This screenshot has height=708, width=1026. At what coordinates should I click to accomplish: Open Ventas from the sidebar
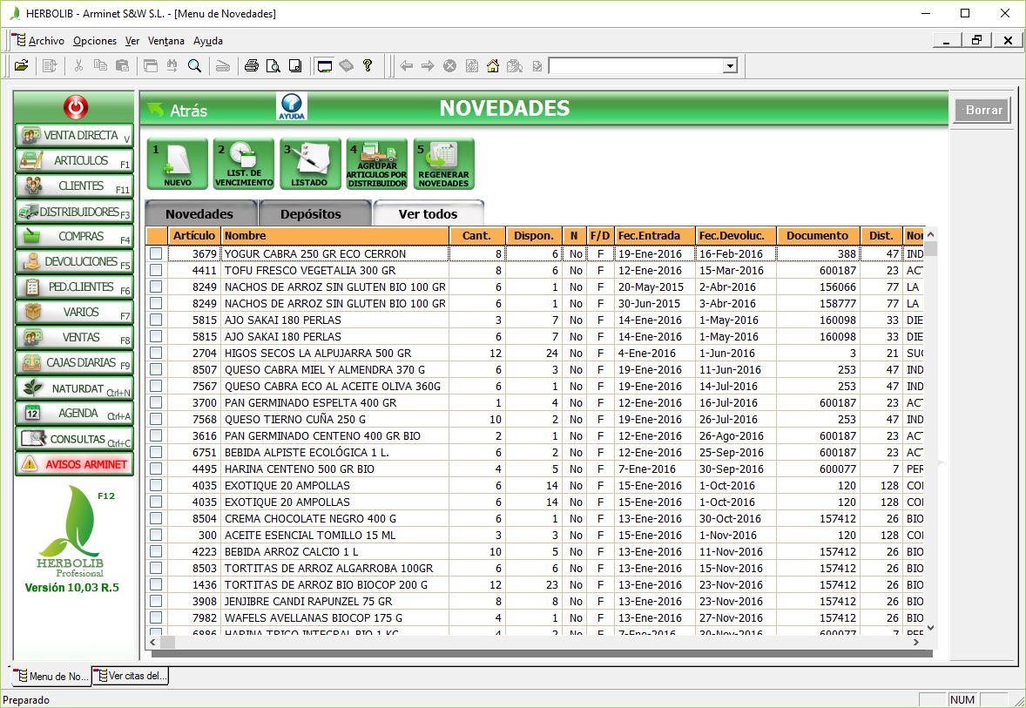(75, 338)
